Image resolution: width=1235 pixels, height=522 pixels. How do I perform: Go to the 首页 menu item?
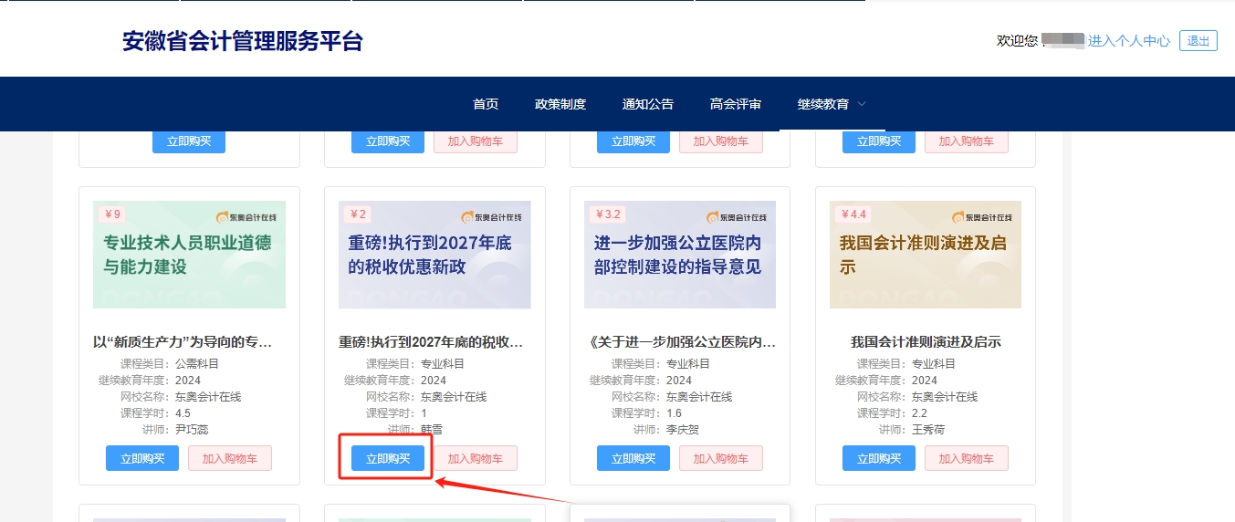[486, 104]
